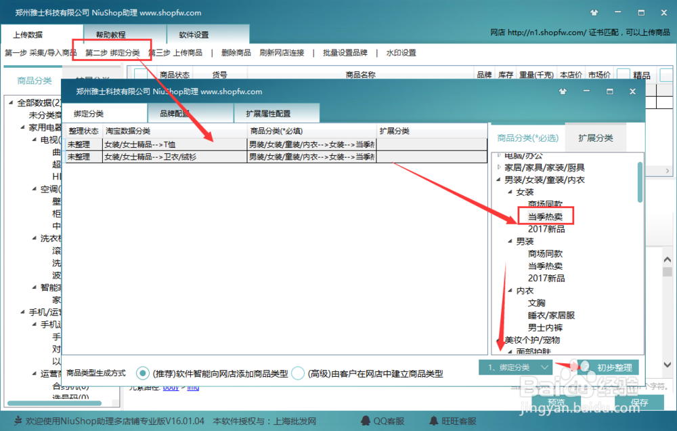Image resolution: width=677 pixels, height=431 pixels.
Task: Open the 品牌配置 tab
Action: pyautogui.click(x=190, y=114)
